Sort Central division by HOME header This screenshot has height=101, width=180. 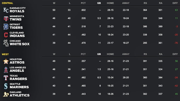pyautogui.click(x=110, y=3)
